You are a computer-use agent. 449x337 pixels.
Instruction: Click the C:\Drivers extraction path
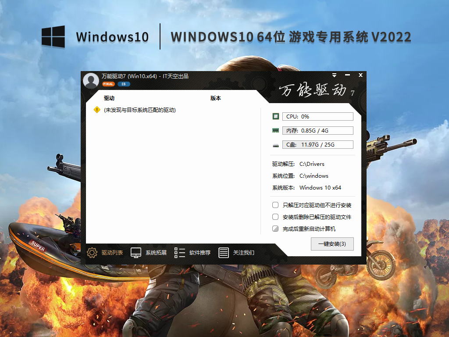[312, 164]
